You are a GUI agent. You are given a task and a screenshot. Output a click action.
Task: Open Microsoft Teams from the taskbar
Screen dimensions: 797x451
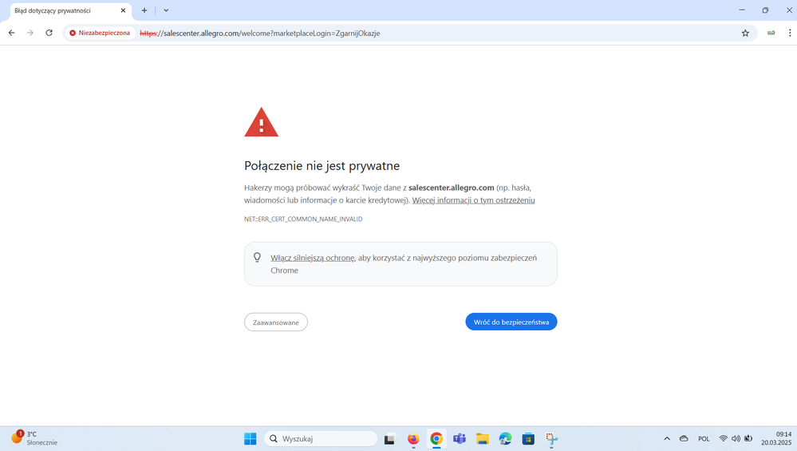460,439
